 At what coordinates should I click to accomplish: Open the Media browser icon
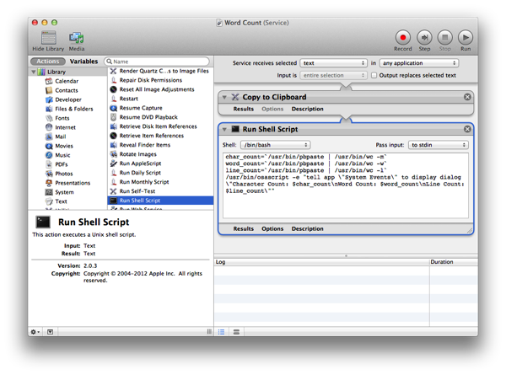tap(77, 38)
